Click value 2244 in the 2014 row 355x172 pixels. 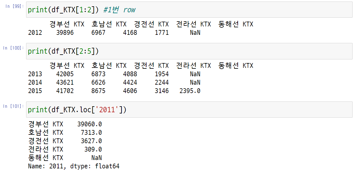coord(162,83)
